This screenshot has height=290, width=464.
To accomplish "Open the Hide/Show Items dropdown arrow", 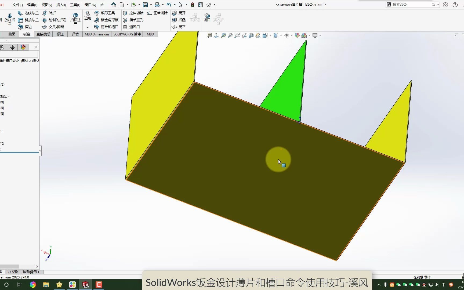I will point(292,35).
